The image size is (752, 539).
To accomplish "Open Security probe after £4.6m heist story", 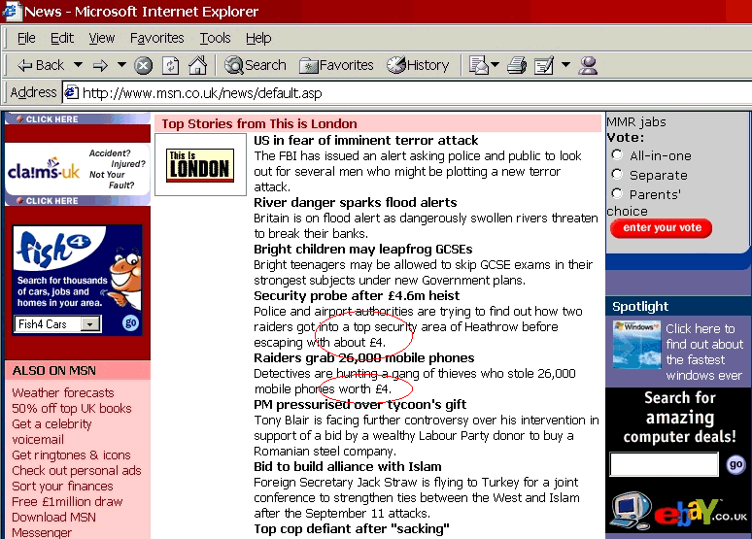I will [x=357, y=295].
